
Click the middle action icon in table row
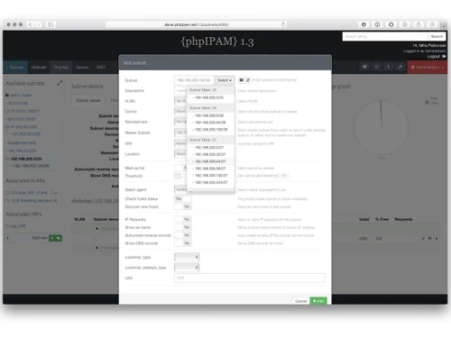(x=430, y=238)
